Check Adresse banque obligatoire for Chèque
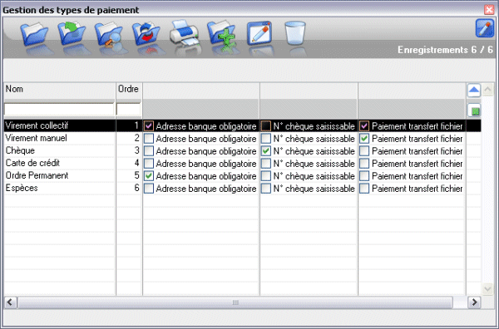 pyautogui.click(x=149, y=151)
